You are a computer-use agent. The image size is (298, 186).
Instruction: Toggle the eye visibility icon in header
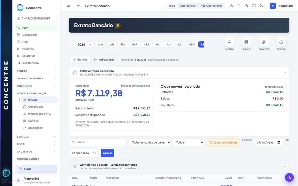232,6
